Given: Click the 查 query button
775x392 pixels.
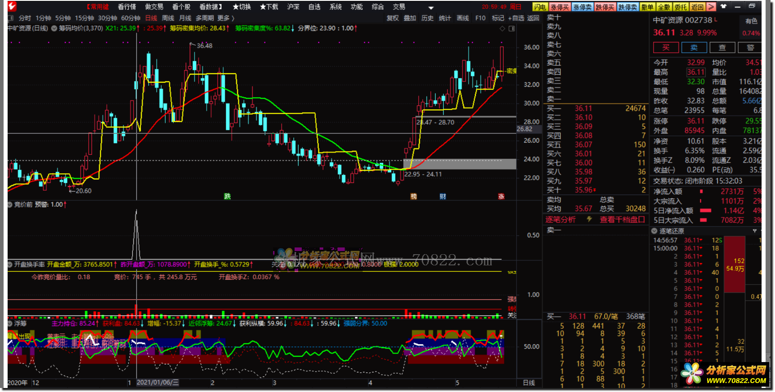Looking at the screenshot, I should tap(722, 47).
